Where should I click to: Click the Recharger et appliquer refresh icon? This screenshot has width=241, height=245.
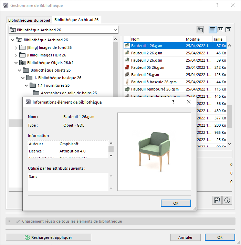27,237
